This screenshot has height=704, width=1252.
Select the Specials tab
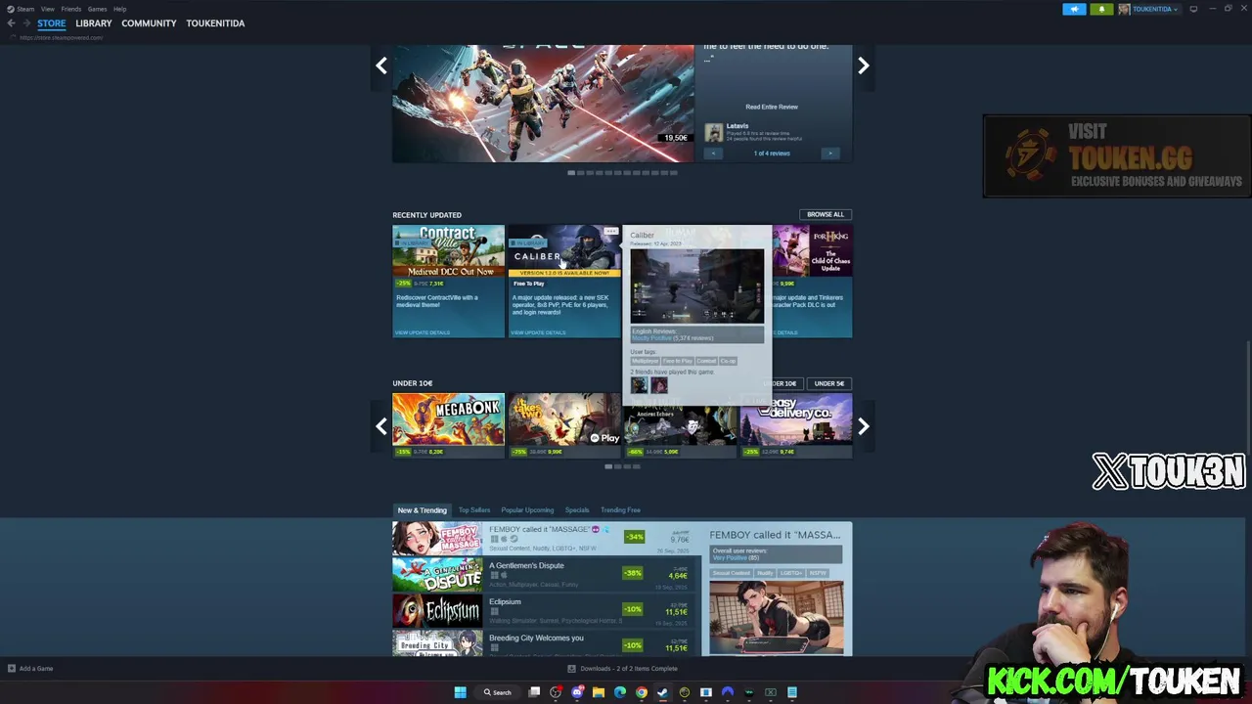click(x=577, y=510)
